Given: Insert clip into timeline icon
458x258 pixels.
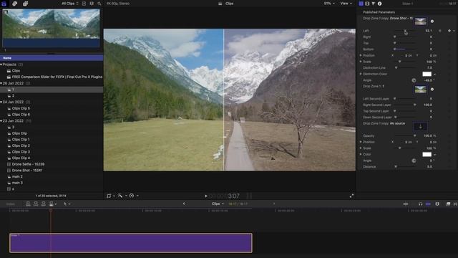Looking at the screenshot, I should pos(36,204).
